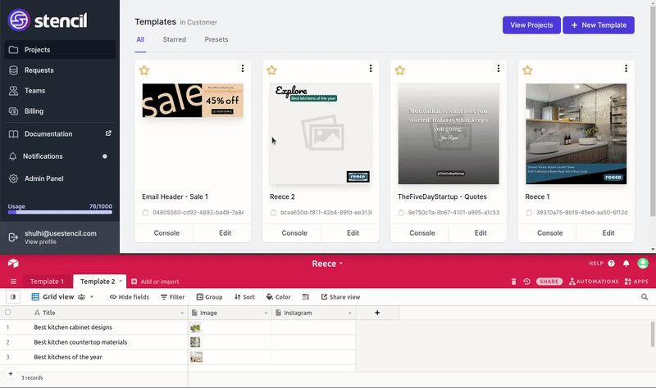Click the Reece 1 bathroom thumbnail
This screenshot has width=656, height=388.
point(576,133)
